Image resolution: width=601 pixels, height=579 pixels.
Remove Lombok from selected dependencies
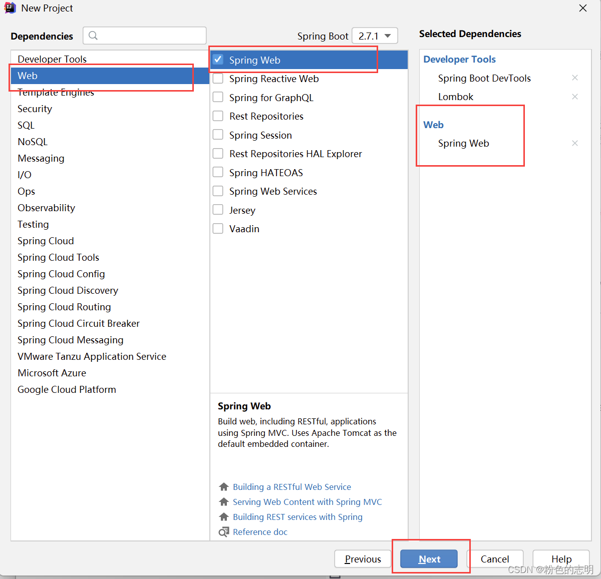coord(575,97)
